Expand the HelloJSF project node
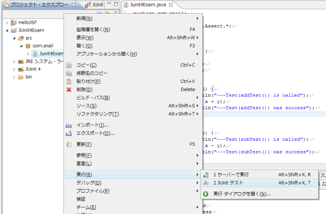This screenshot has width=326, height=214. (x=7, y=22)
